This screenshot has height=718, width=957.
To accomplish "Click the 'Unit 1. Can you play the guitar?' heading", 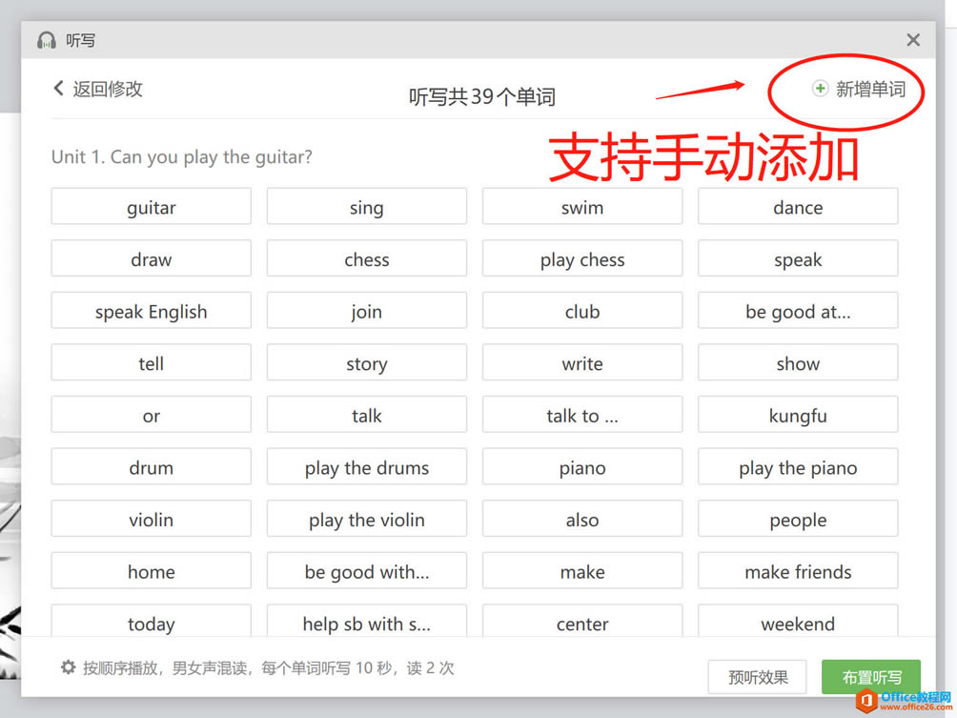I will point(182,157).
